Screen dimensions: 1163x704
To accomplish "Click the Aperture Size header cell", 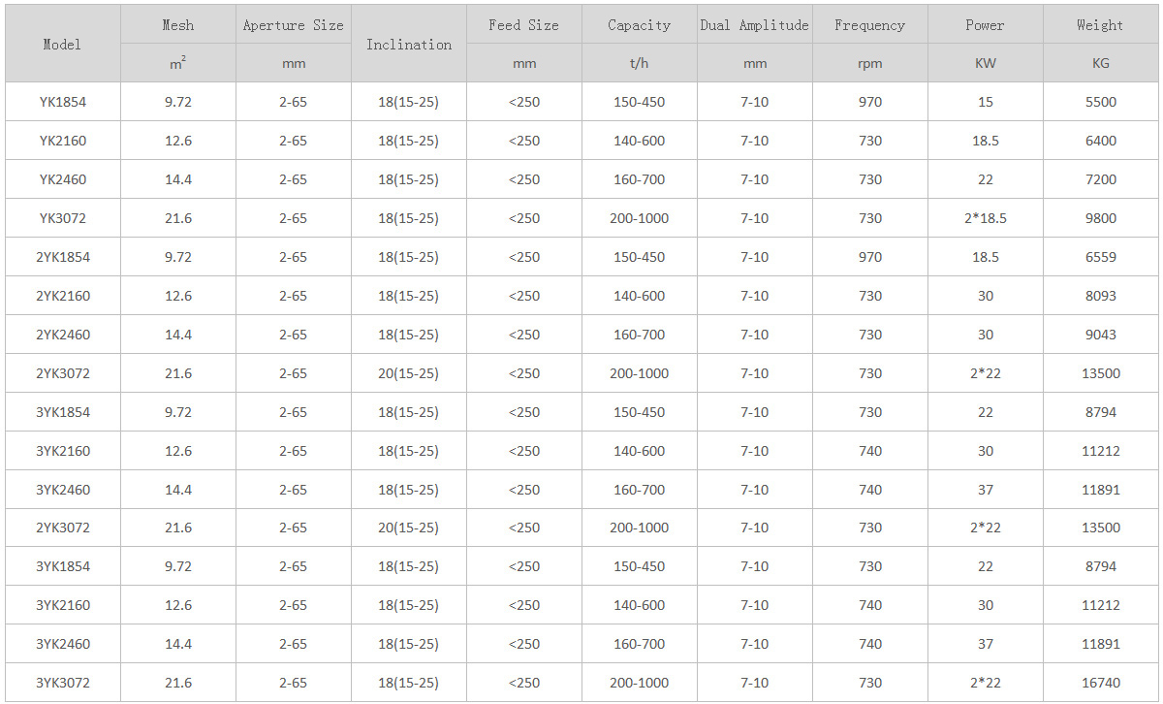I will (293, 25).
